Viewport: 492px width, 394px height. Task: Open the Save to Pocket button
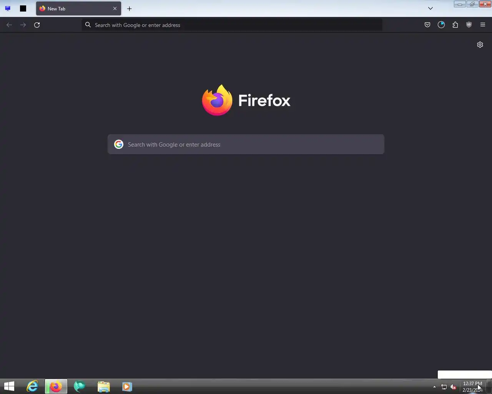[427, 25]
